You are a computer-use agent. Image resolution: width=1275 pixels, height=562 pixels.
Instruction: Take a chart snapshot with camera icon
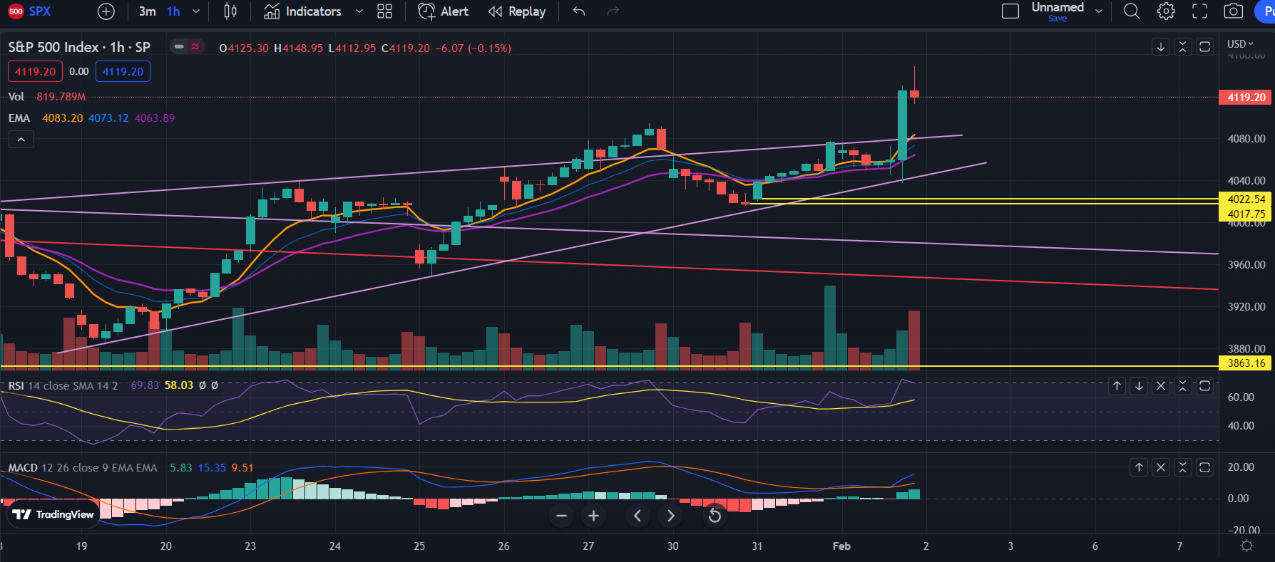(x=1234, y=11)
